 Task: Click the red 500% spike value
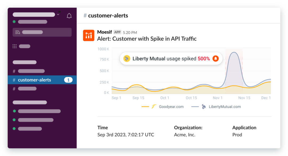204,59
